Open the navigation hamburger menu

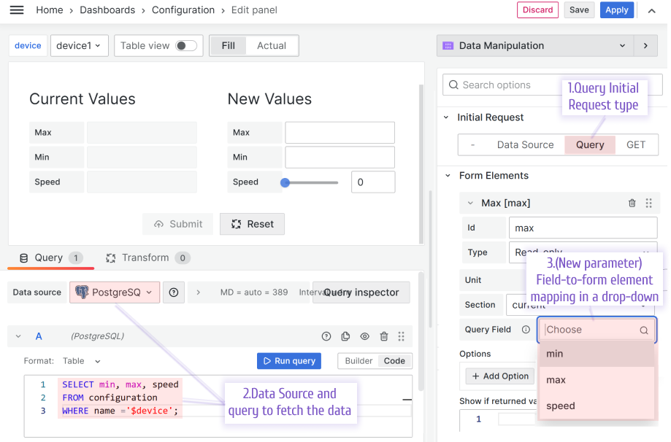[16, 10]
